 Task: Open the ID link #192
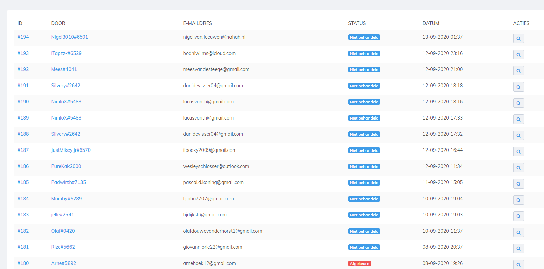click(23, 69)
